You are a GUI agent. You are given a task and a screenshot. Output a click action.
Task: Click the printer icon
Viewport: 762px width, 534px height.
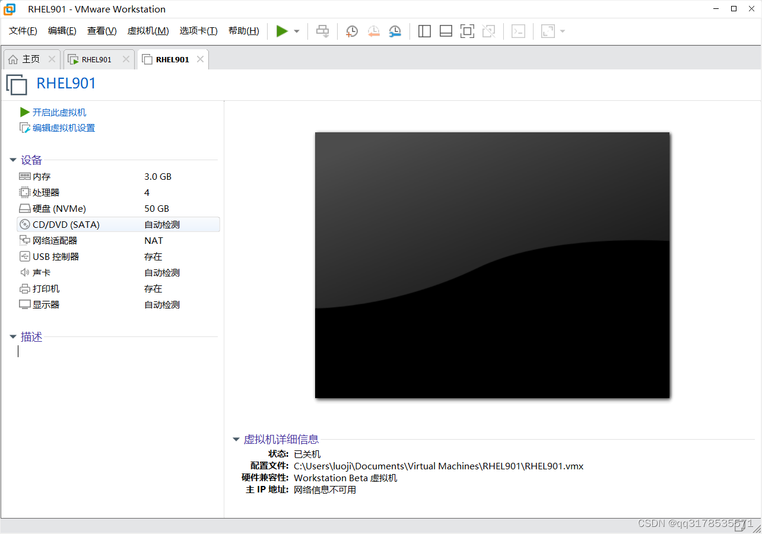point(24,288)
